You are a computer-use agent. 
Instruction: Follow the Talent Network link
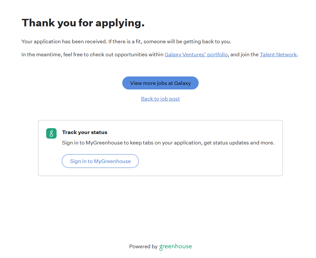click(x=278, y=55)
